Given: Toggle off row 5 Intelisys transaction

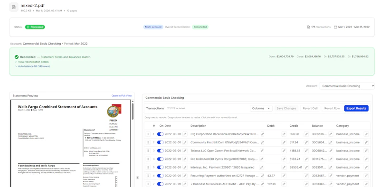Looking at the screenshot, I should 160,168.
